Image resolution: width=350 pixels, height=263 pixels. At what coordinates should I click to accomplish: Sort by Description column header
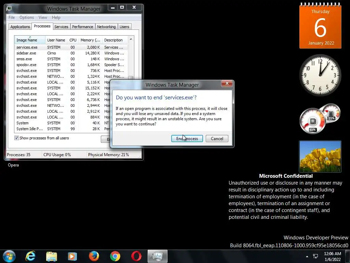coord(115,40)
